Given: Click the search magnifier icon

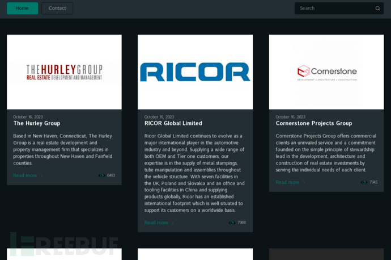Looking at the screenshot, I should click(377, 9).
